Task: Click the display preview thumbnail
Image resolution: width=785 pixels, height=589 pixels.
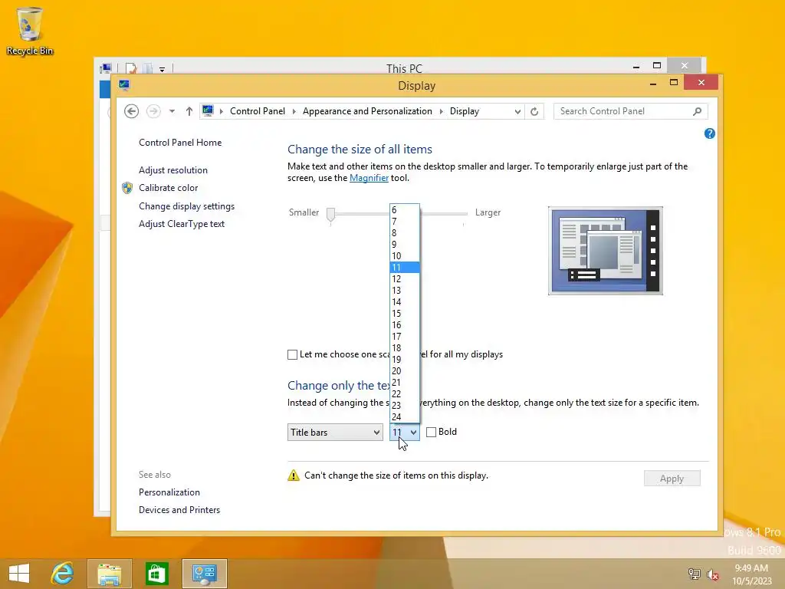Action: point(606,251)
